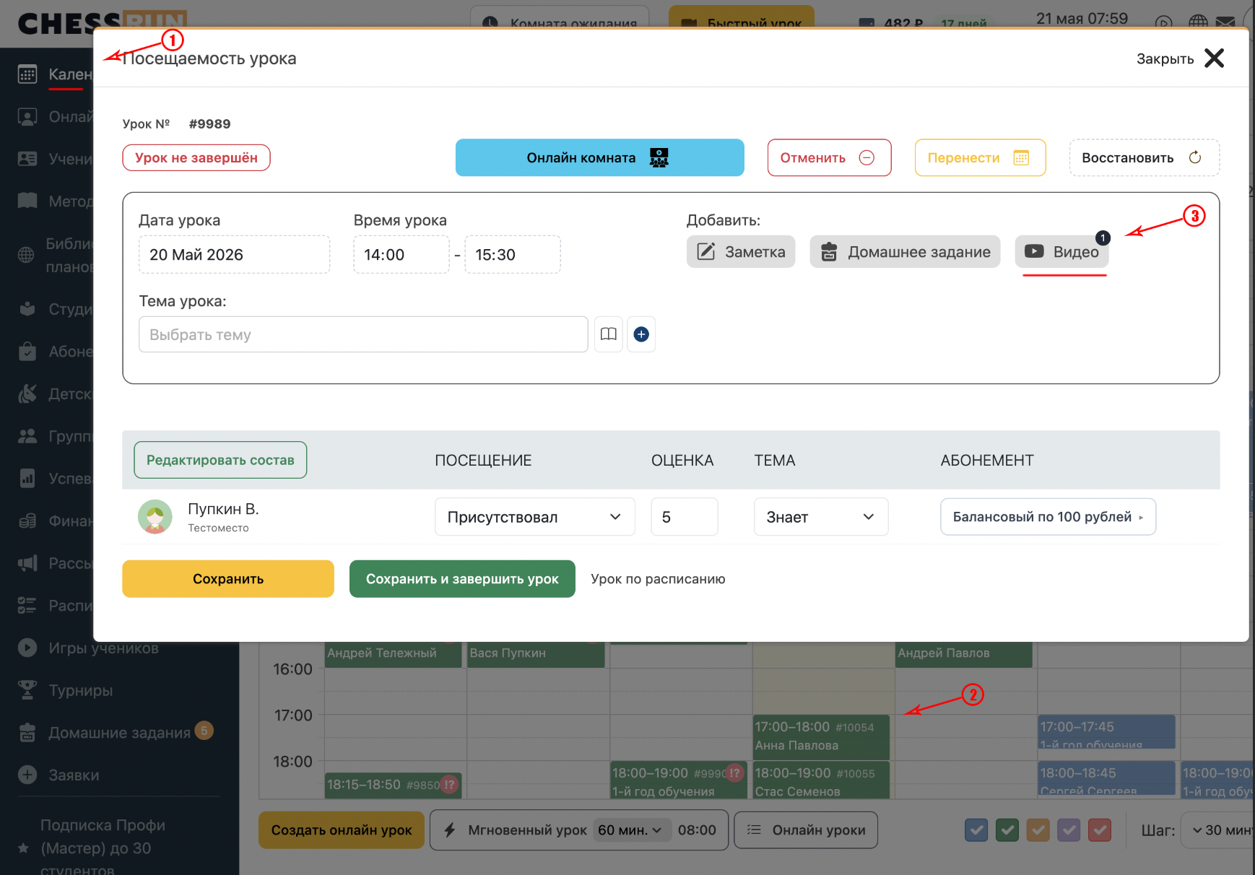Image resolution: width=1255 pixels, height=875 pixels.
Task: Open the book icon next to topic field
Action: 609,334
